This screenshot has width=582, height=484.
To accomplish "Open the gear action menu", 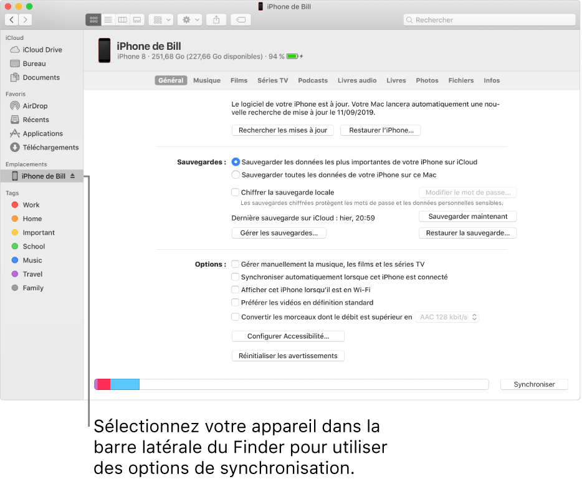I will (190, 20).
